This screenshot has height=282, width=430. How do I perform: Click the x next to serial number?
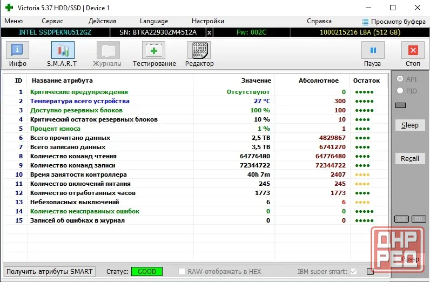[209, 32]
